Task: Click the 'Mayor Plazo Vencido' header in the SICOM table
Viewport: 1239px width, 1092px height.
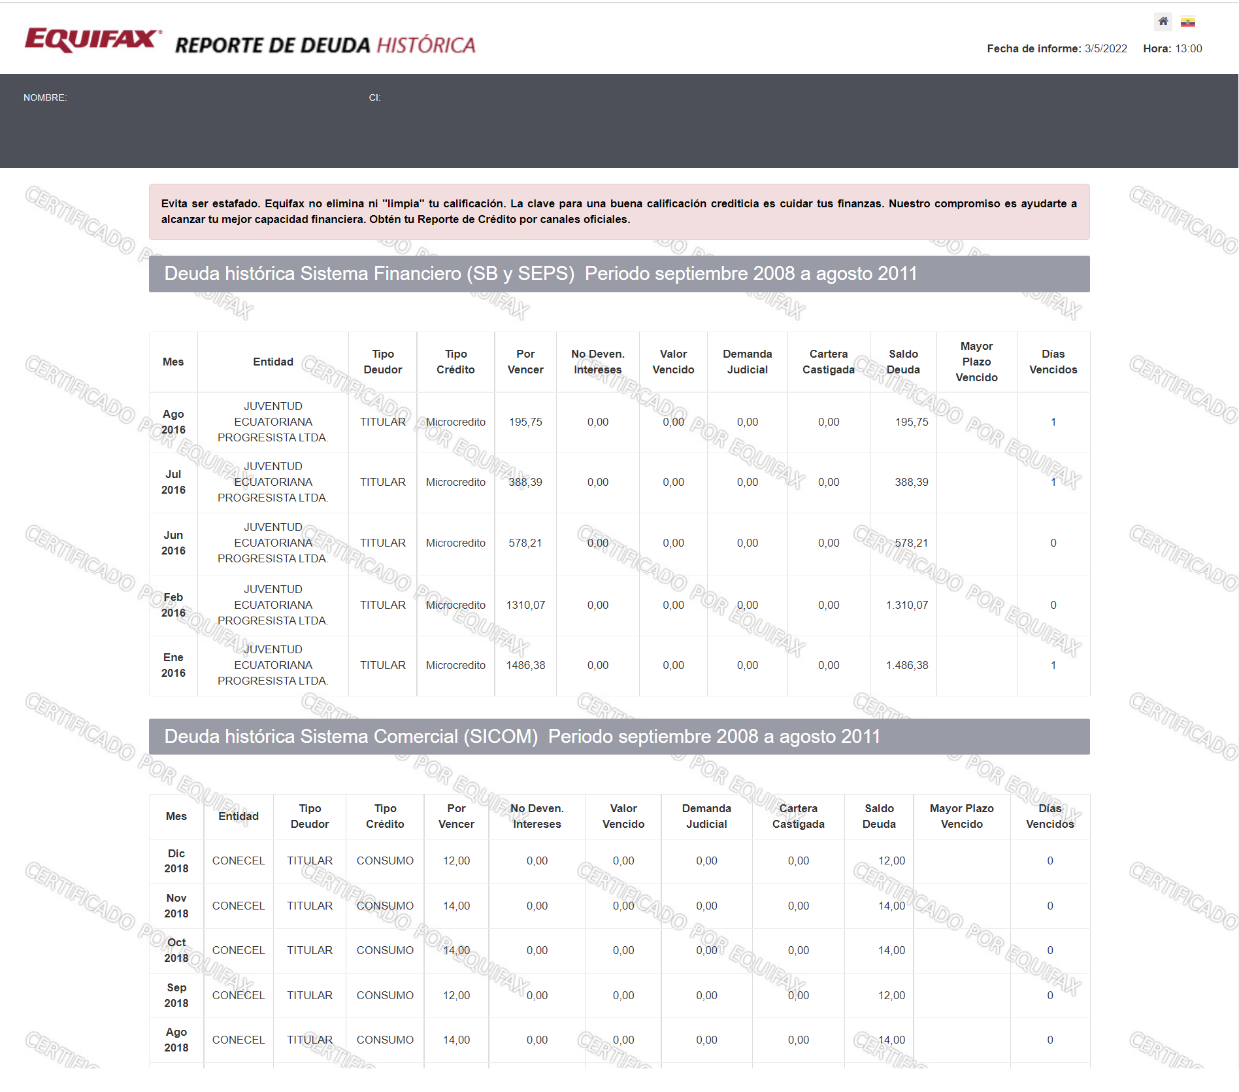Action: tap(961, 816)
